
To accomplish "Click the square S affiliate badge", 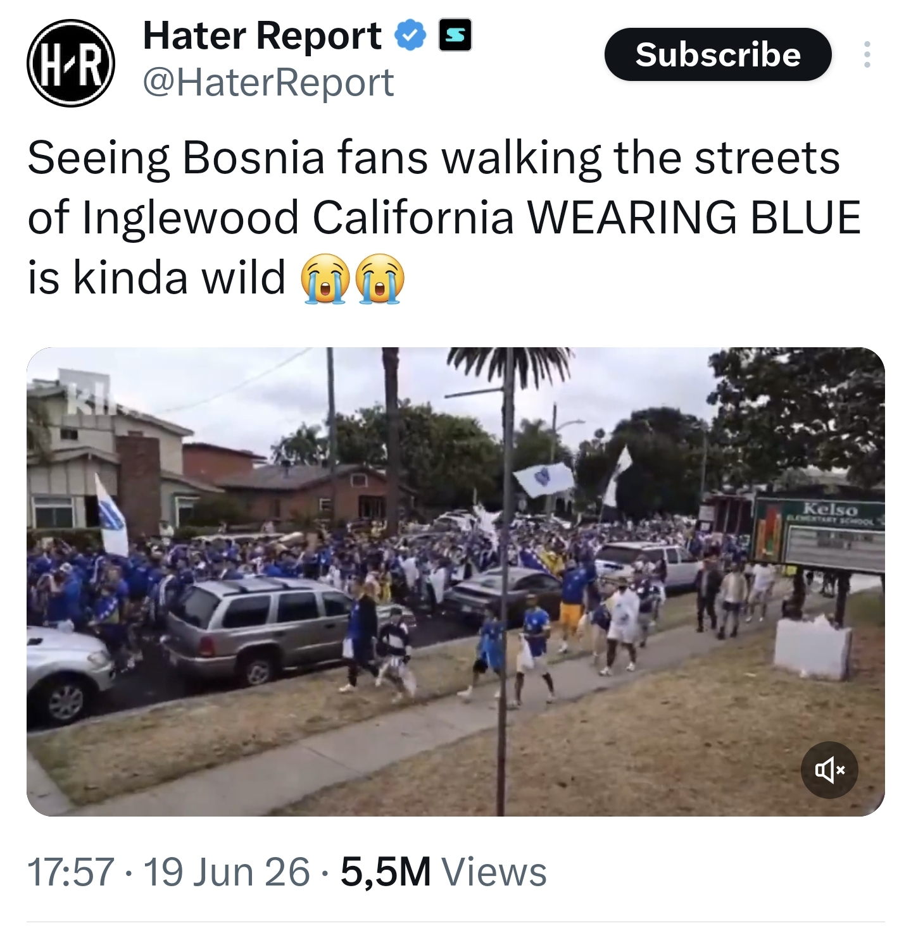I will pos(455,35).
